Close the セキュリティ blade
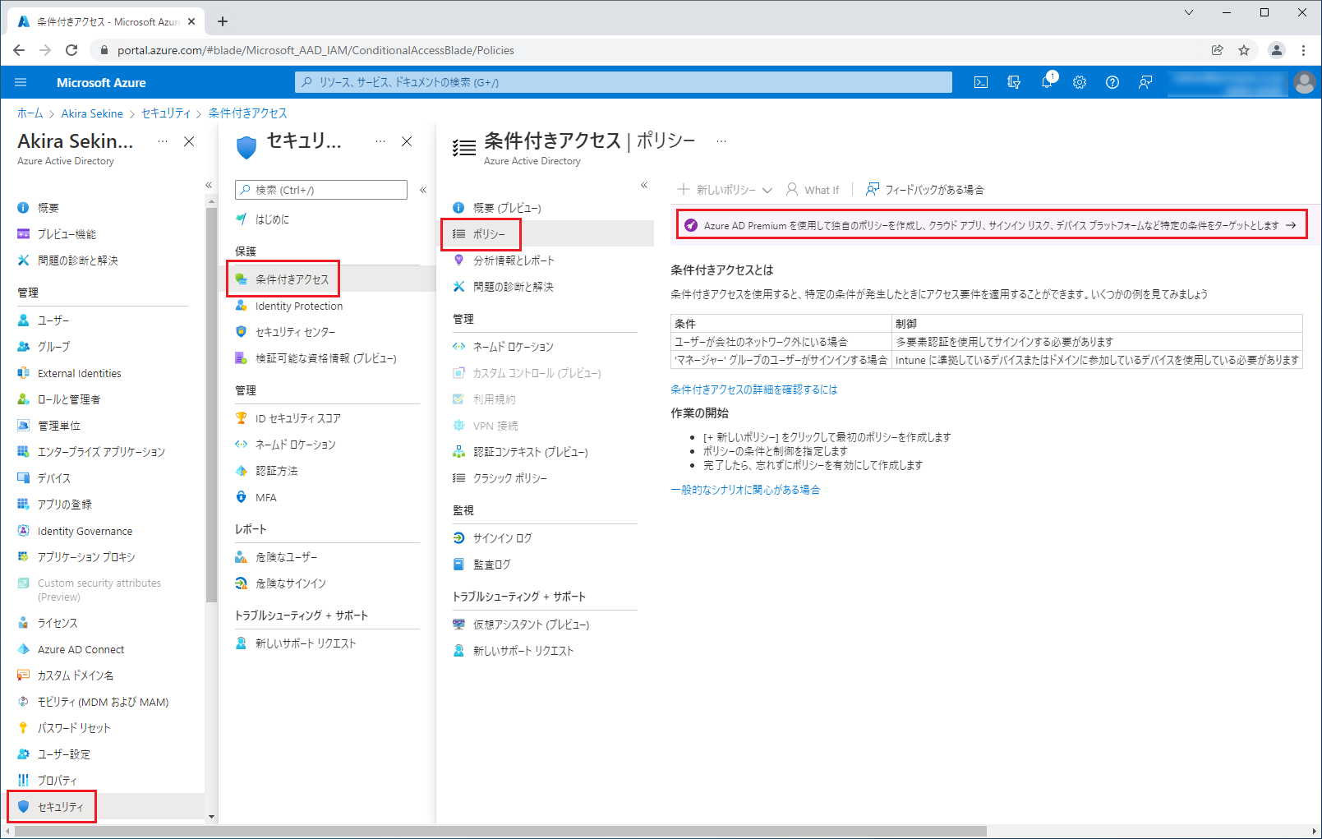 (407, 141)
